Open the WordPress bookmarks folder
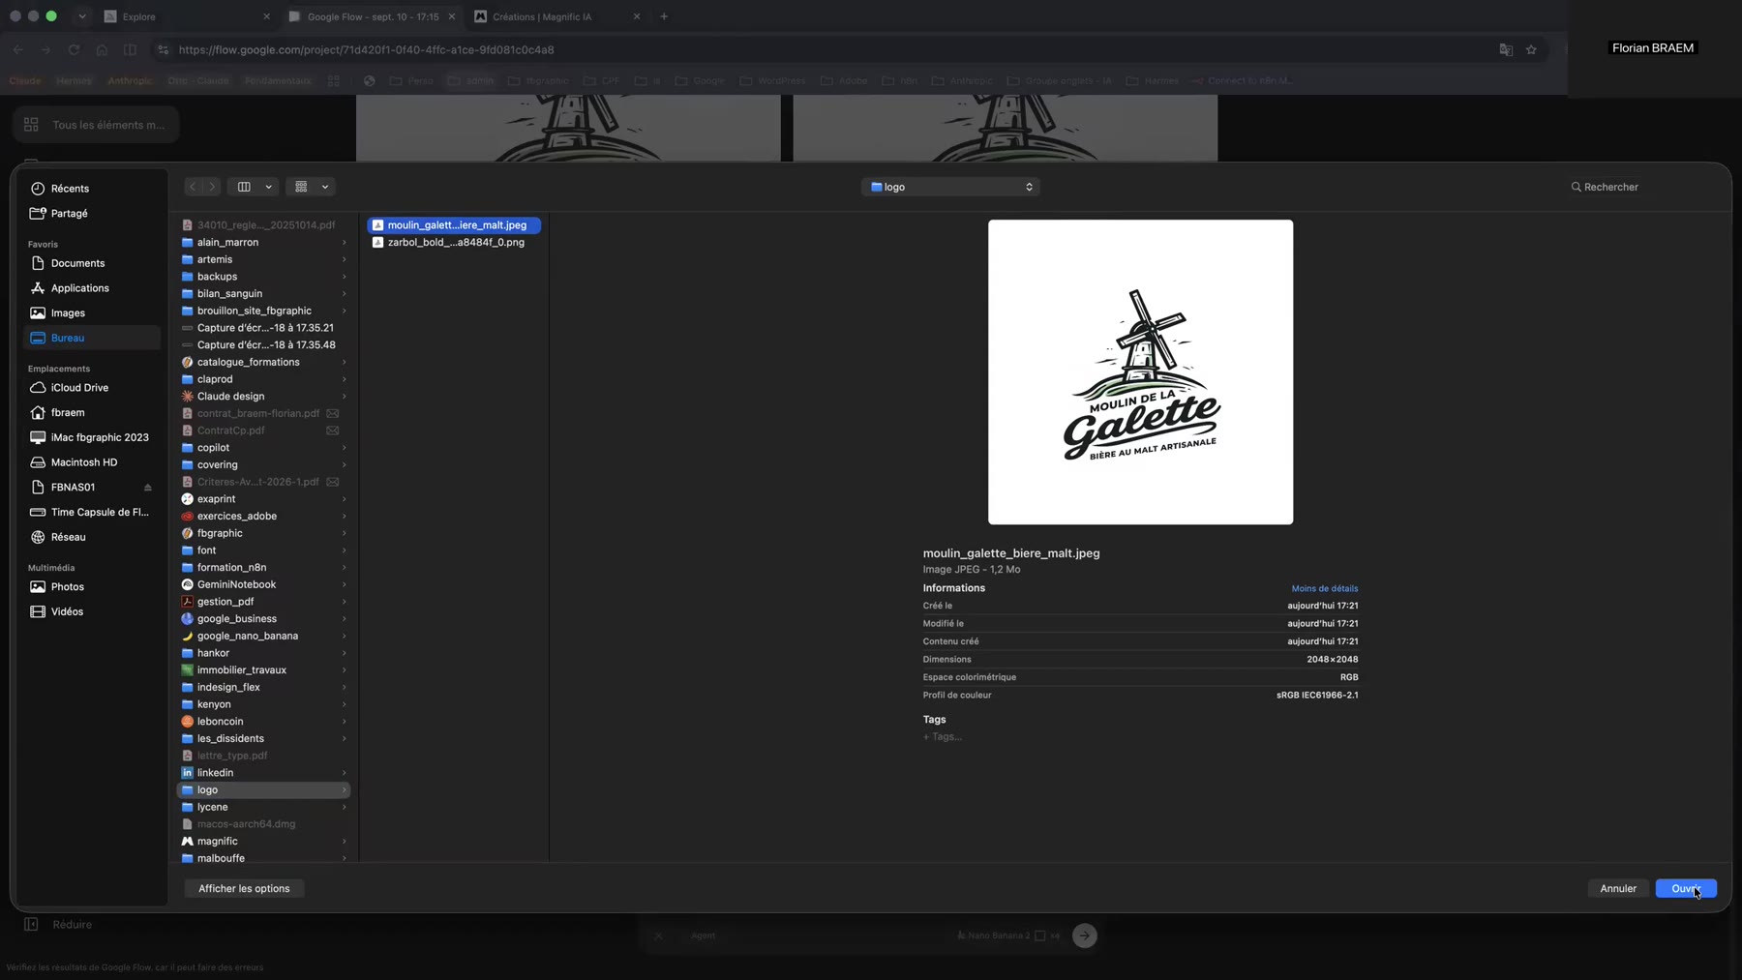The height and width of the screenshot is (980, 1742). (x=773, y=81)
